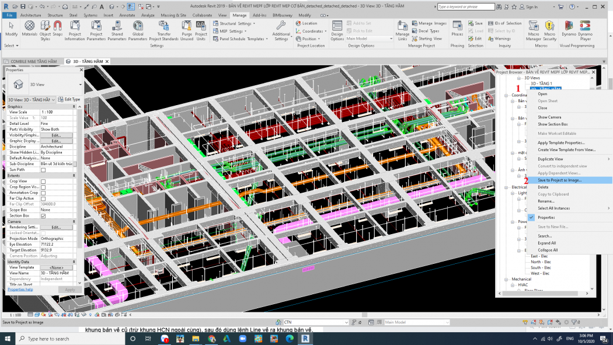Select the Materials tool on Manage ribbon
This screenshot has width=613, height=345.
pos(30,27)
